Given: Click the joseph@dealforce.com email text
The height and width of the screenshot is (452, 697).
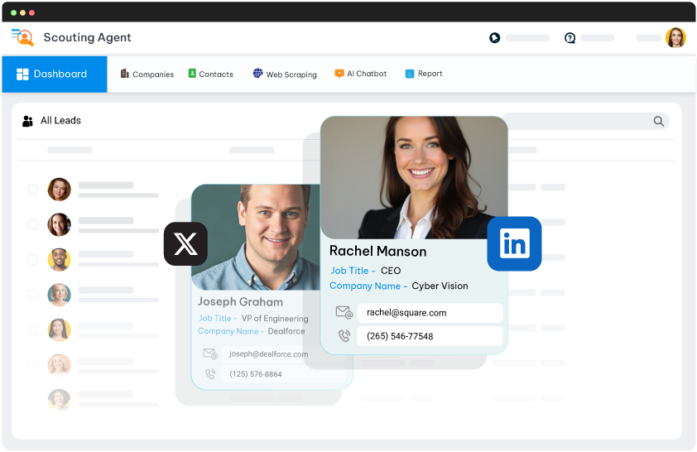Looking at the screenshot, I should tap(268, 354).
